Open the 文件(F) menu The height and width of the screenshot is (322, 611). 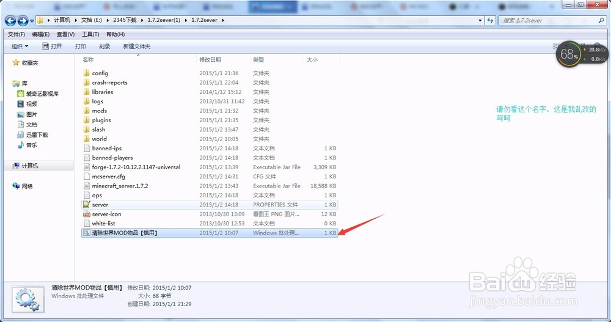point(16,34)
